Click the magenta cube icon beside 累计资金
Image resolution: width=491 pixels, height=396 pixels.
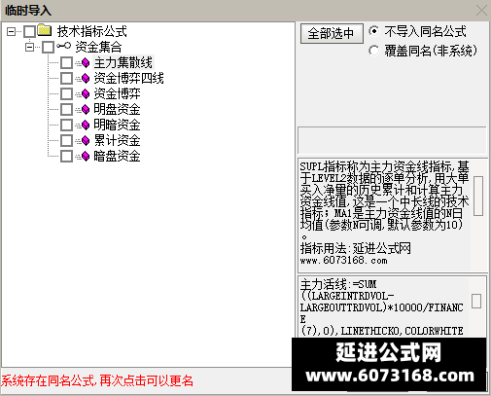tap(86, 140)
